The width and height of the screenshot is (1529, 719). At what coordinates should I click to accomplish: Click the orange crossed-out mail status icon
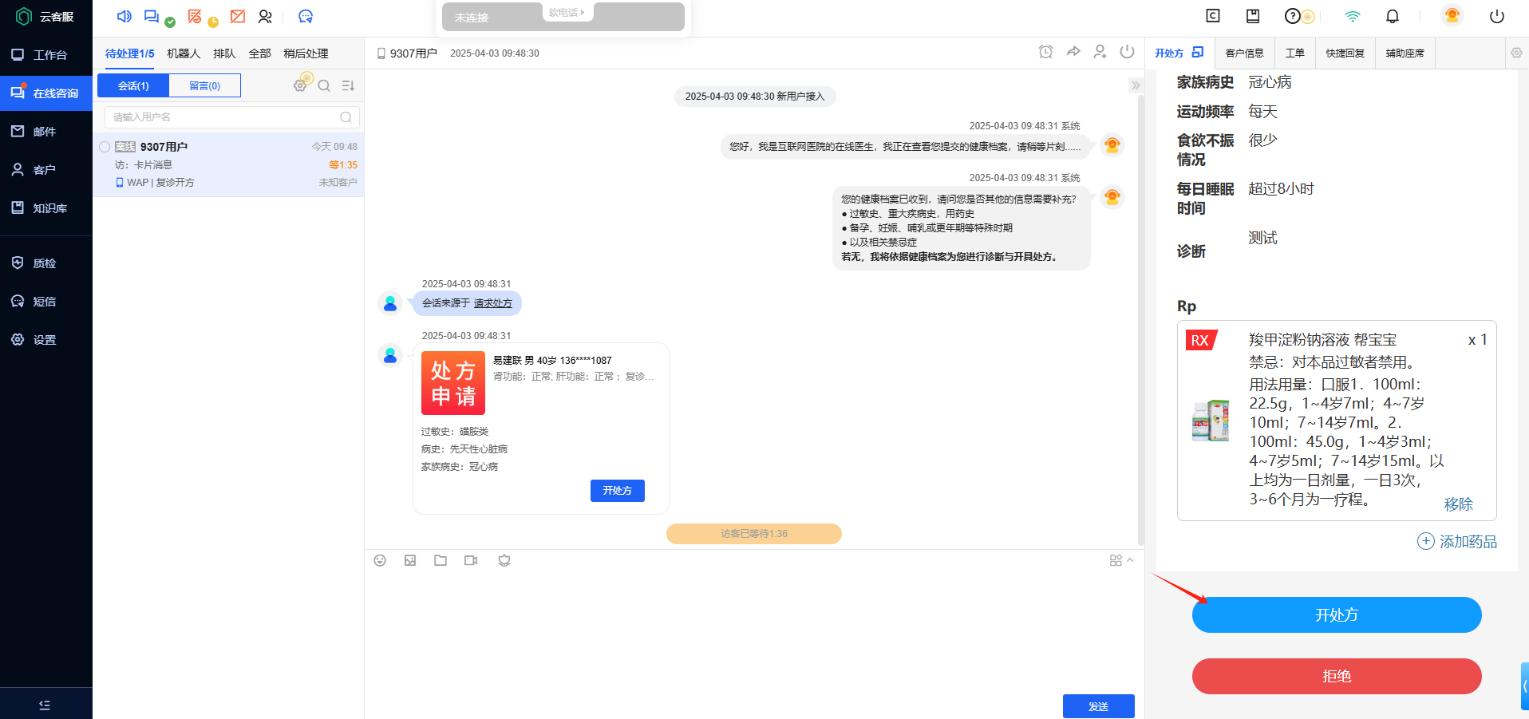pyautogui.click(x=237, y=16)
